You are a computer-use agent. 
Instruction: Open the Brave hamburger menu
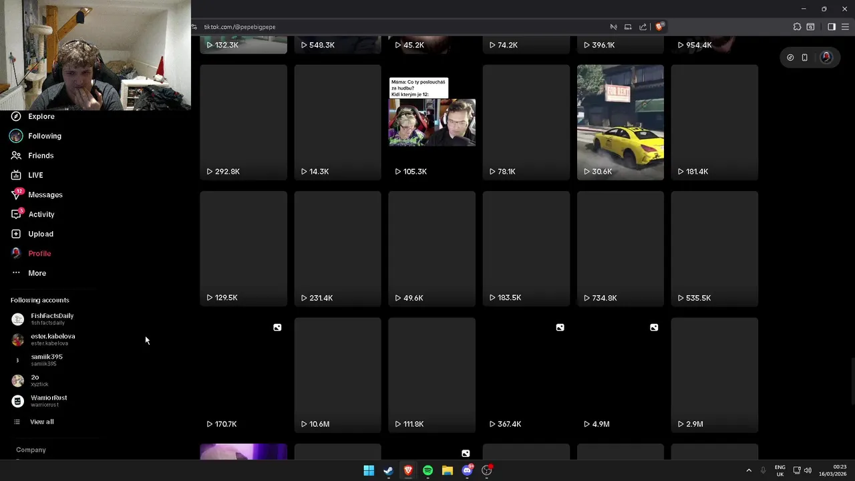point(845,27)
